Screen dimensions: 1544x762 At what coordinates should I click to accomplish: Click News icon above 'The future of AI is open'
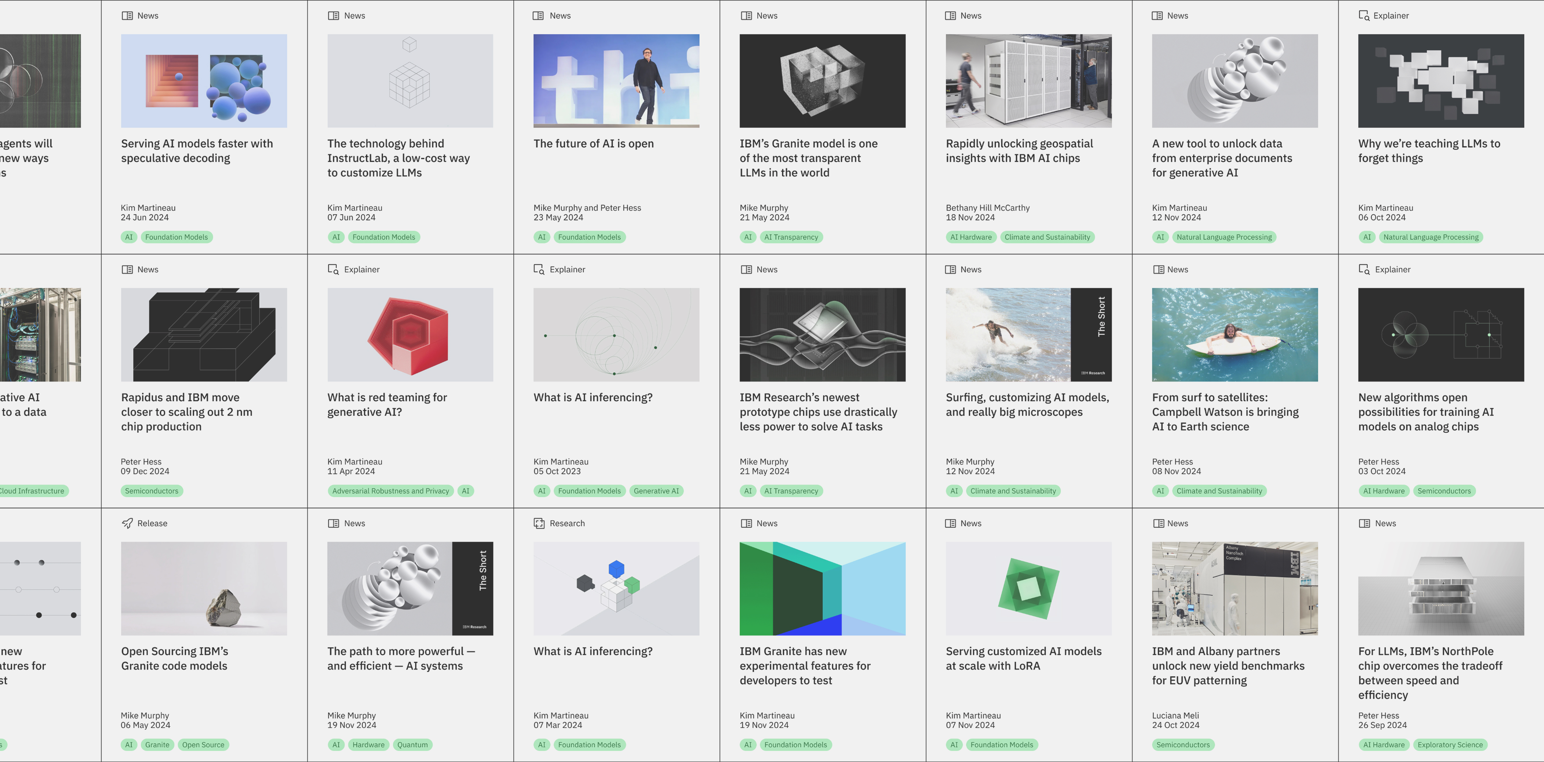click(x=539, y=16)
